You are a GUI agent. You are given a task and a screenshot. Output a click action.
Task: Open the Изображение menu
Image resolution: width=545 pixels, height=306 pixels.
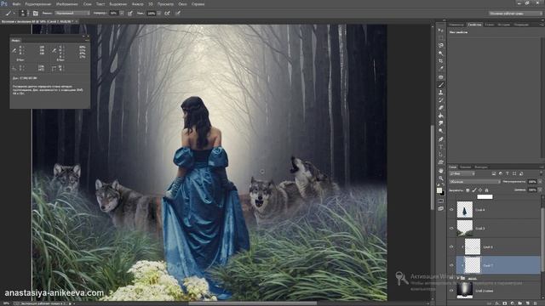point(66,4)
